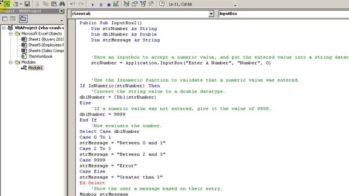Open the Properties Window icon
This screenshot has width=349, height=196.
pyautogui.click(x=135, y=4)
